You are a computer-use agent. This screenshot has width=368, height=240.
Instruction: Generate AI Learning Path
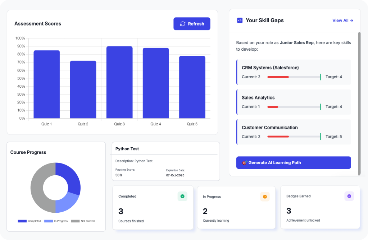click(293, 163)
